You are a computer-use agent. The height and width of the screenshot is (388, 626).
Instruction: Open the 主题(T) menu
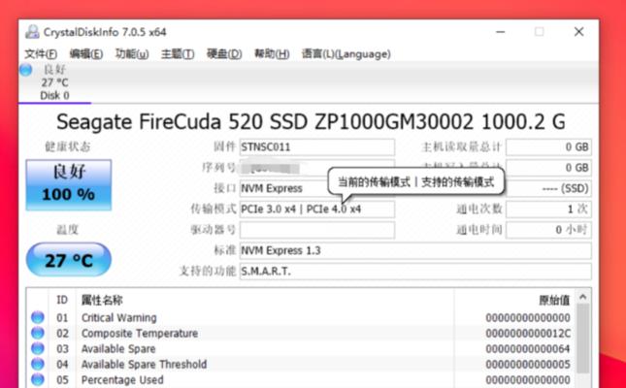coord(178,54)
